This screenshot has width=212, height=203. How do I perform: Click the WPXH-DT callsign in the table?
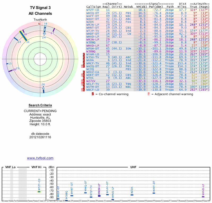pos(92,48)
